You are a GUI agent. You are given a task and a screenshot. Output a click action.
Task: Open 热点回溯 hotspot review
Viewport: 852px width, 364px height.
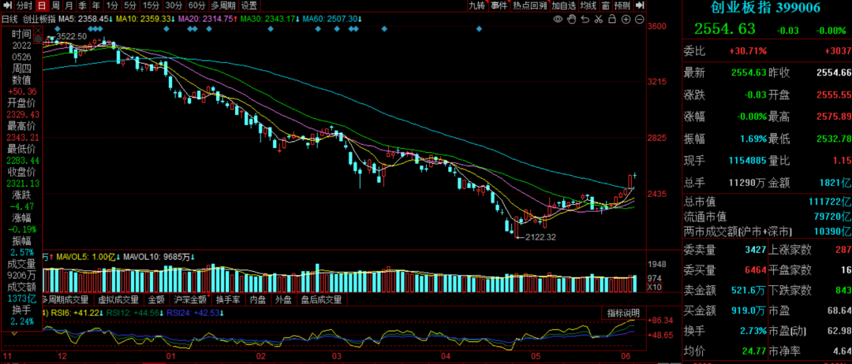tap(530, 6)
